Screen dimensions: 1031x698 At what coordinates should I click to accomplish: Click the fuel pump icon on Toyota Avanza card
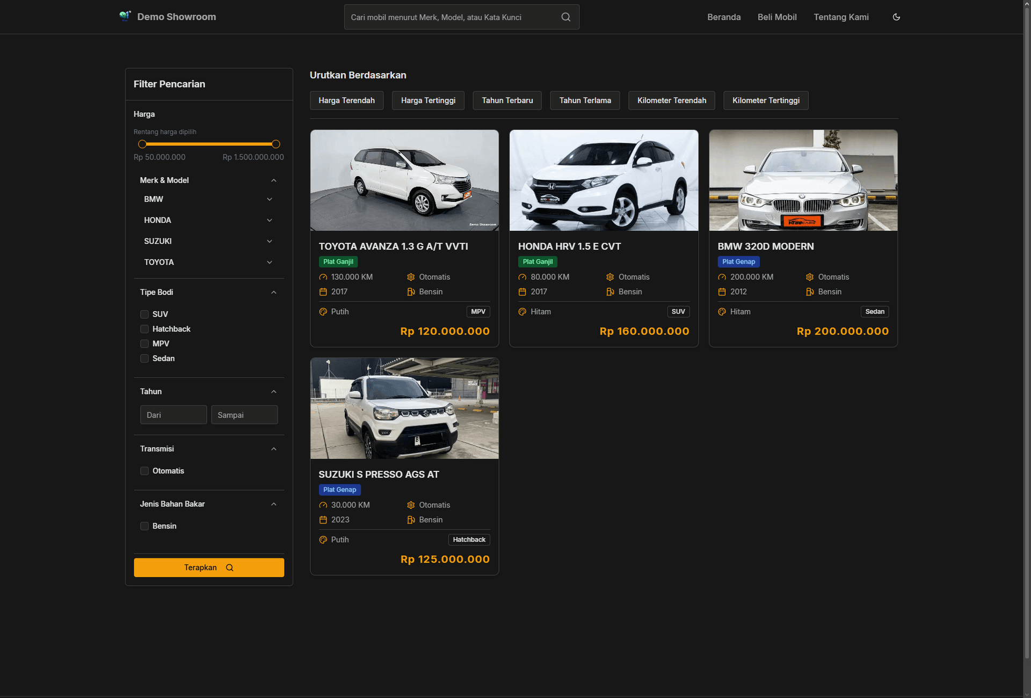(x=411, y=292)
